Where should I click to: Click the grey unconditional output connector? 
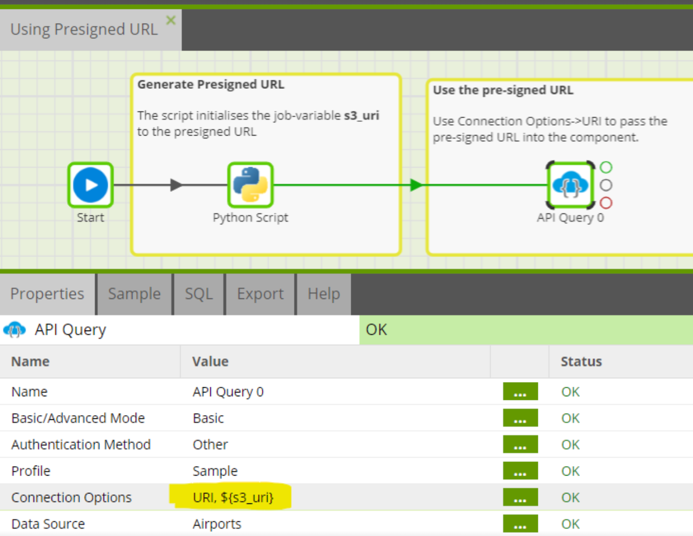[x=606, y=185]
